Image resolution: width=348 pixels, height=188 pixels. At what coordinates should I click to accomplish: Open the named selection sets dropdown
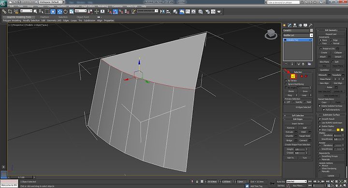click(x=147, y=11)
